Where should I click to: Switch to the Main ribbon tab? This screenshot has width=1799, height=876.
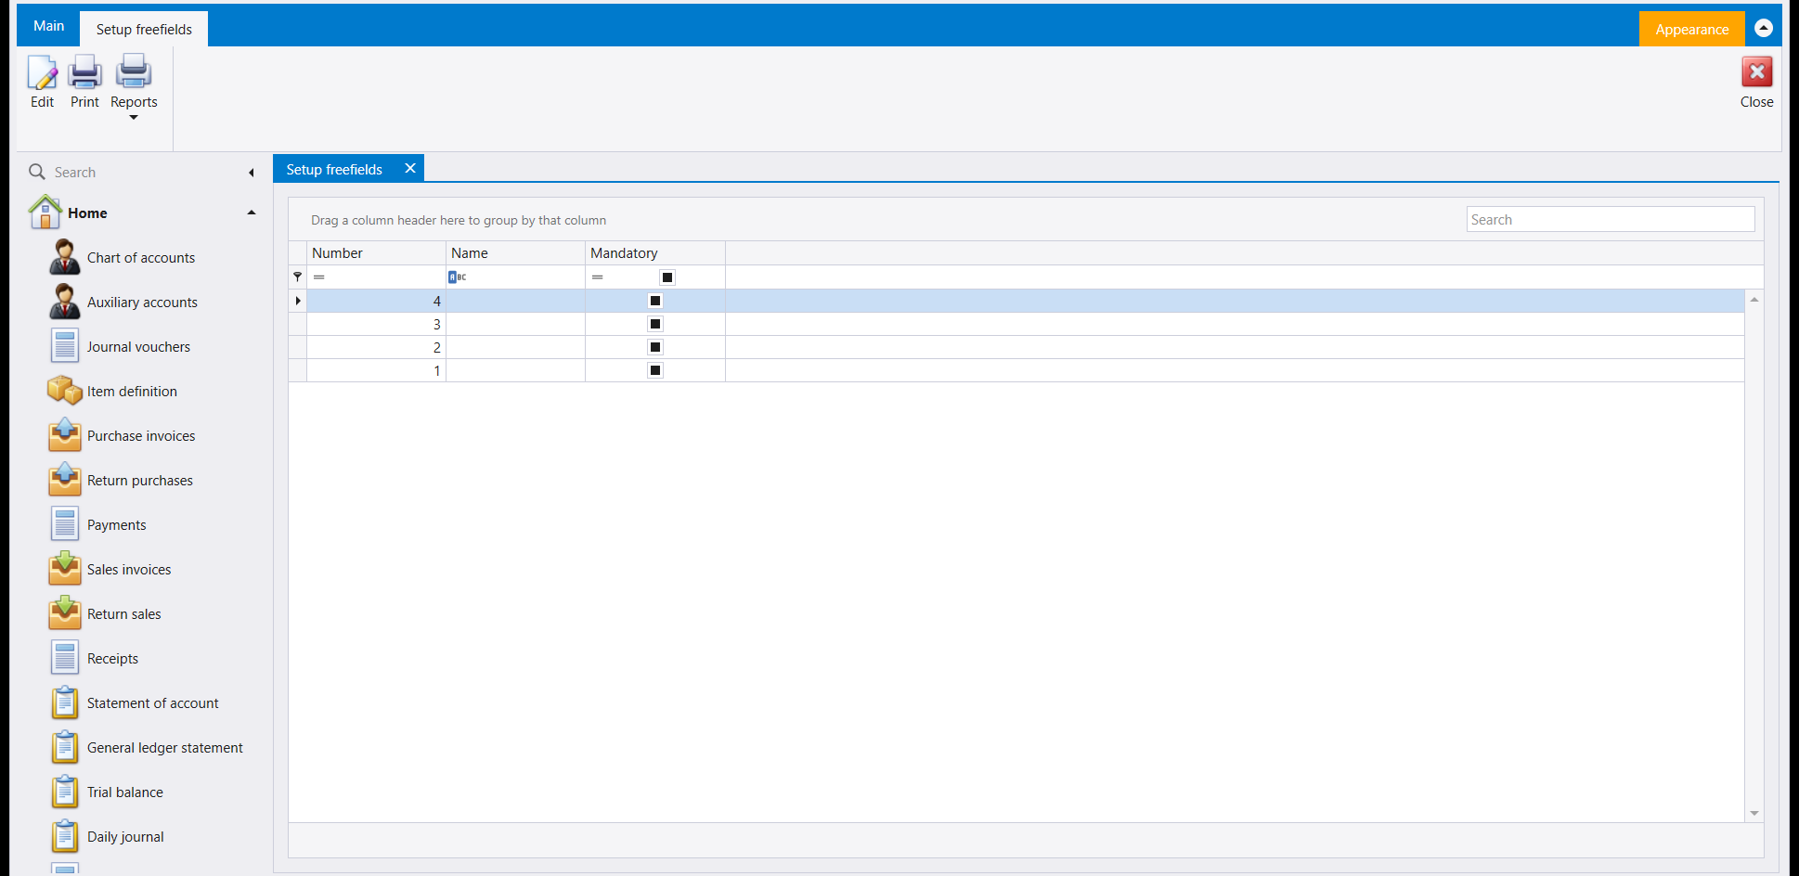point(48,26)
